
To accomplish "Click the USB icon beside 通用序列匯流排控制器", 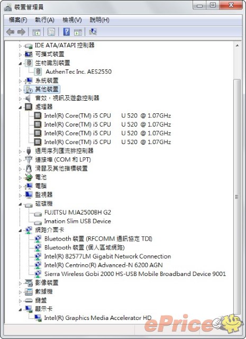I will (x=29, y=151).
